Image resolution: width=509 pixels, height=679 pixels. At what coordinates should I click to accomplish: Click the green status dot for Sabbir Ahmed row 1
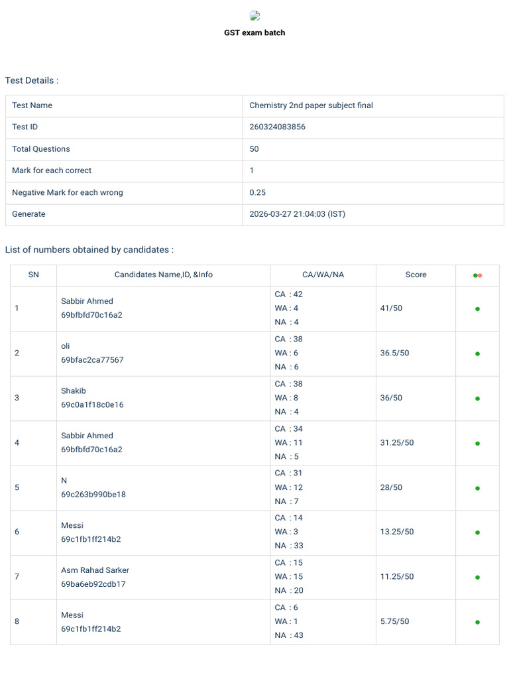(477, 309)
